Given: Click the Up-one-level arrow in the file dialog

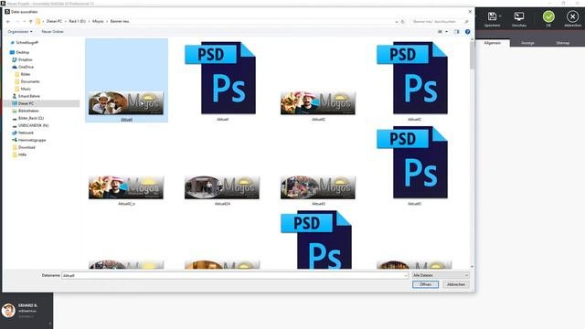Looking at the screenshot, I should [30, 22].
